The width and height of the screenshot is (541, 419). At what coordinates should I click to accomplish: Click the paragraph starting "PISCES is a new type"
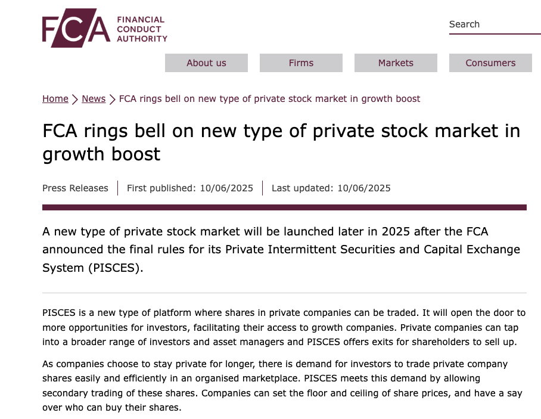click(x=284, y=328)
